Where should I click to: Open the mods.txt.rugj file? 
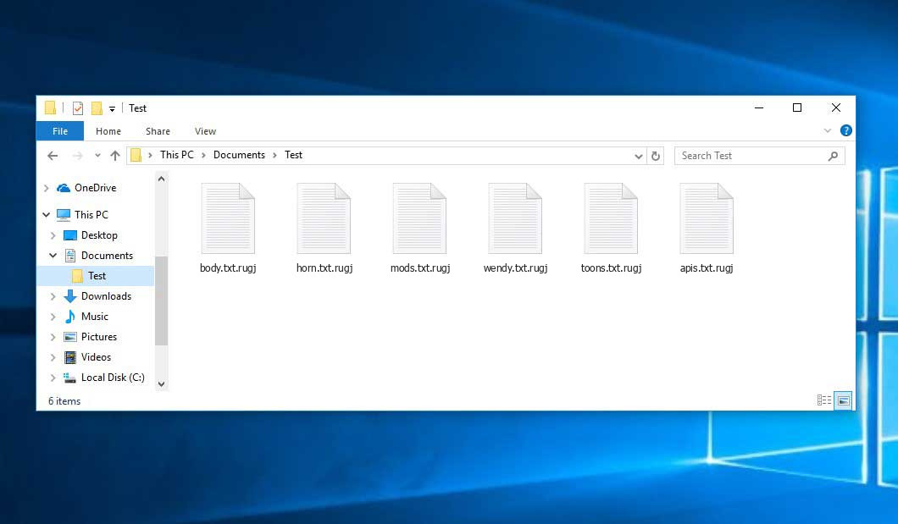pos(419,218)
